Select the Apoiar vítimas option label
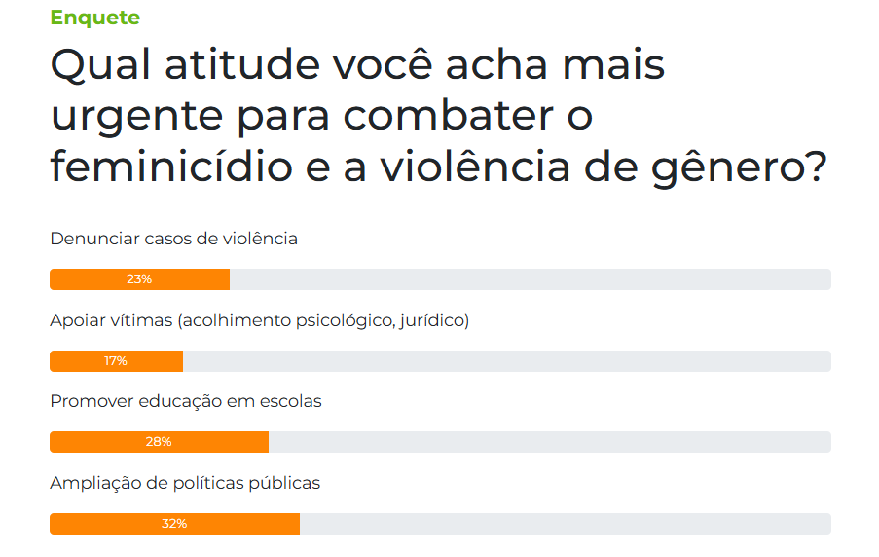This screenshot has width=879, height=557. 260,320
